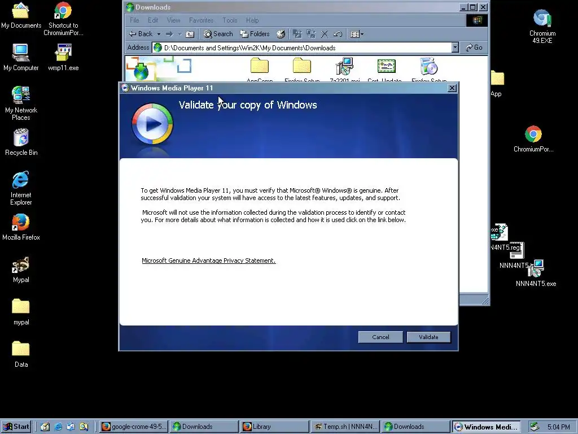The height and width of the screenshot is (434, 578).
Task: Click Show Desktop quick launch icon
Action: pos(45,427)
